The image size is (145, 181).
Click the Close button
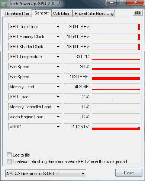129,173
